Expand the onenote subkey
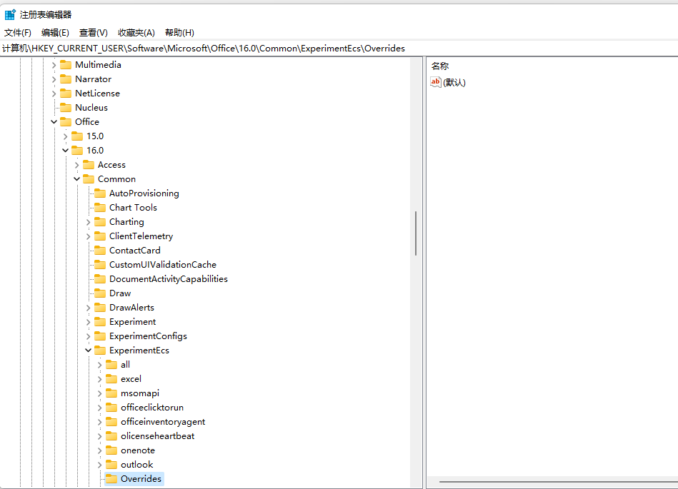 point(99,450)
